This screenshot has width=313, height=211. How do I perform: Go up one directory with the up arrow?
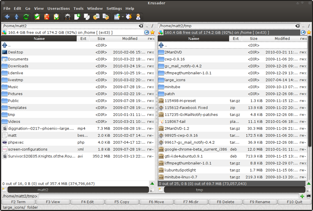(17, 17)
